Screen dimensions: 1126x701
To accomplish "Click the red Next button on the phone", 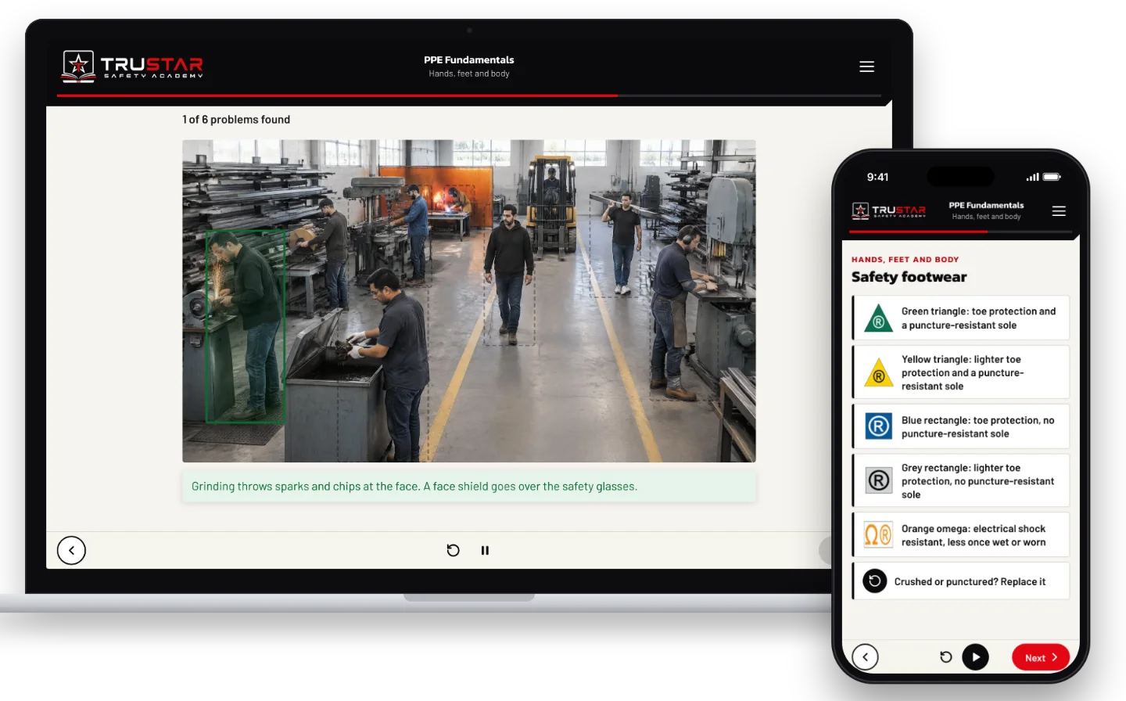I will pyautogui.click(x=1041, y=657).
